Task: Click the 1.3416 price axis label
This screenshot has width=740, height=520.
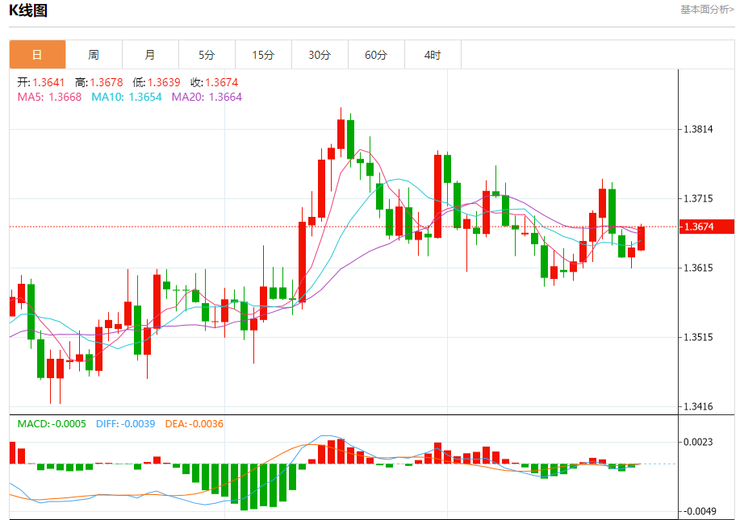Action: coord(698,406)
